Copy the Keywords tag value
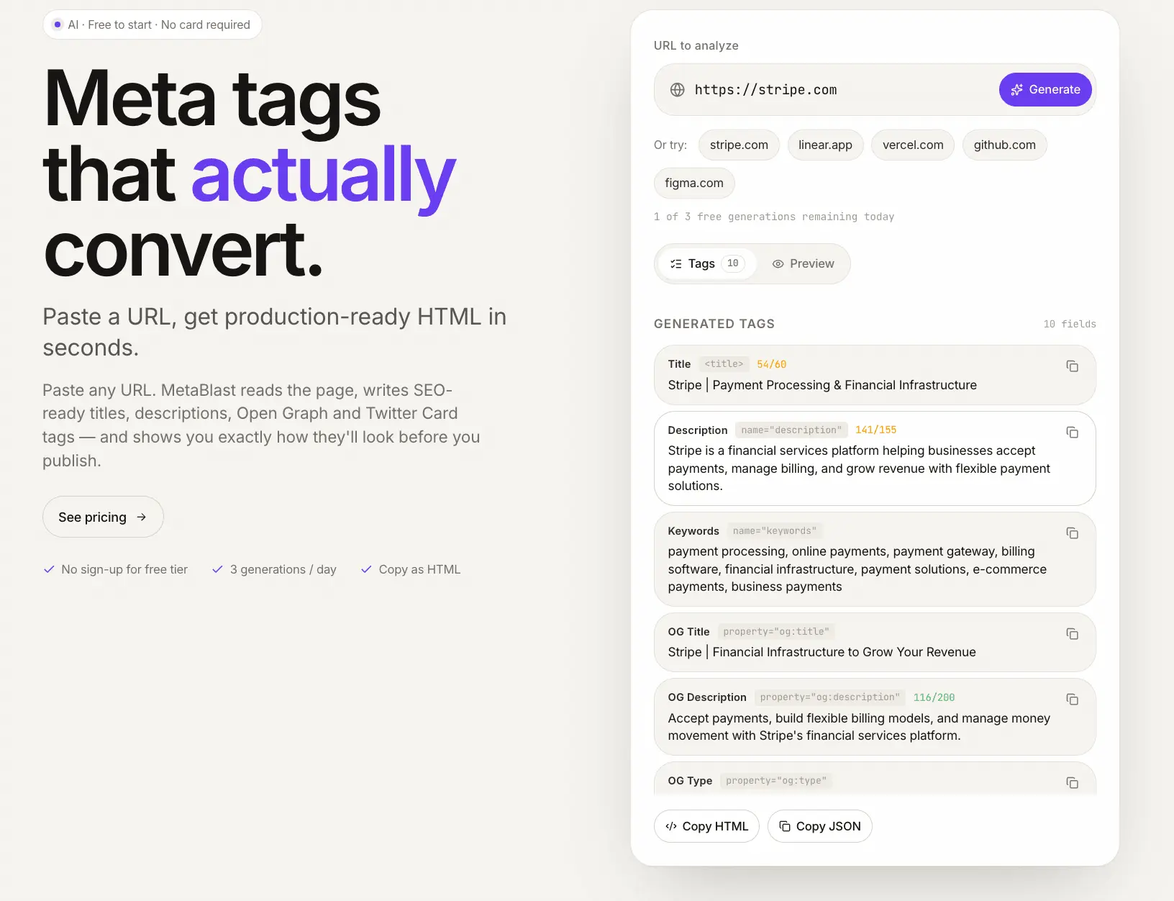The image size is (1174, 901). tap(1072, 533)
